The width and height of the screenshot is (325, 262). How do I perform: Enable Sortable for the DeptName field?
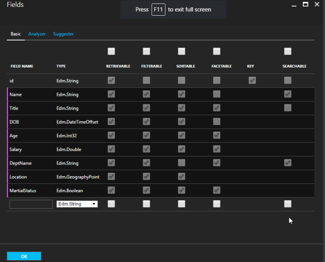click(x=182, y=162)
